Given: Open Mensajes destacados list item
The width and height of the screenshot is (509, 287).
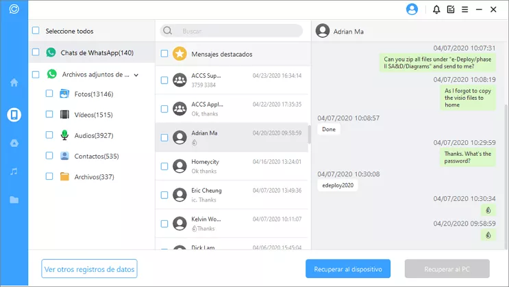Looking at the screenshot, I should click(x=221, y=53).
